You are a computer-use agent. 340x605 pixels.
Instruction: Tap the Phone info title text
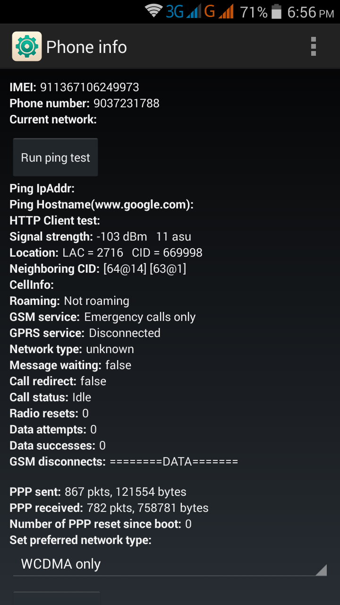tap(86, 47)
